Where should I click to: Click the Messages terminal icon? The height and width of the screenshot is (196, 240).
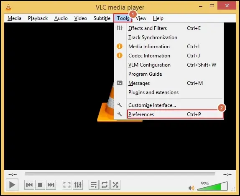pyautogui.click(x=120, y=83)
